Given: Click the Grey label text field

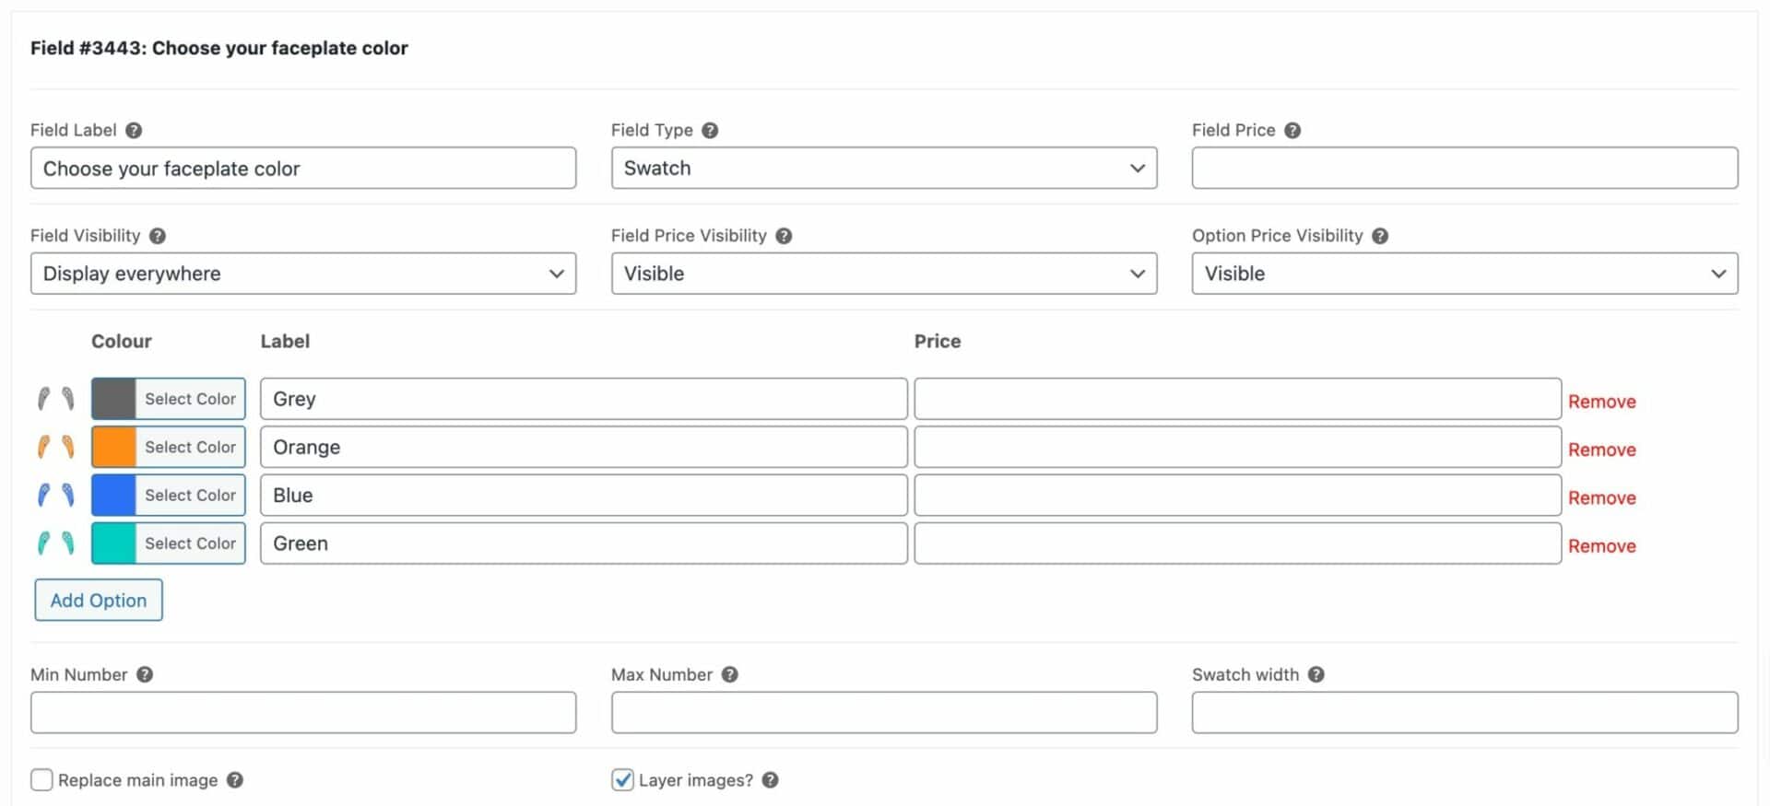Looking at the screenshot, I should coord(584,399).
